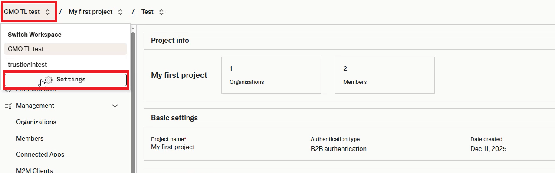Click the gear icon beside Settings
The height and width of the screenshot is (173, 555).
(49, 80)
